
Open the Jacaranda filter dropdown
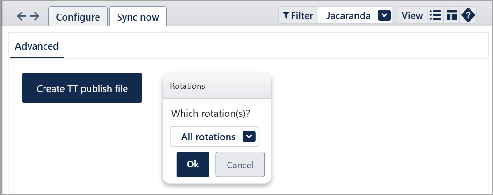[x=355, y=15]
